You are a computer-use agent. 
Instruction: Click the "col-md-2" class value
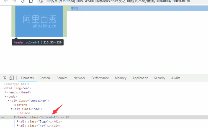pyautogui.click(x=49, y=117)
